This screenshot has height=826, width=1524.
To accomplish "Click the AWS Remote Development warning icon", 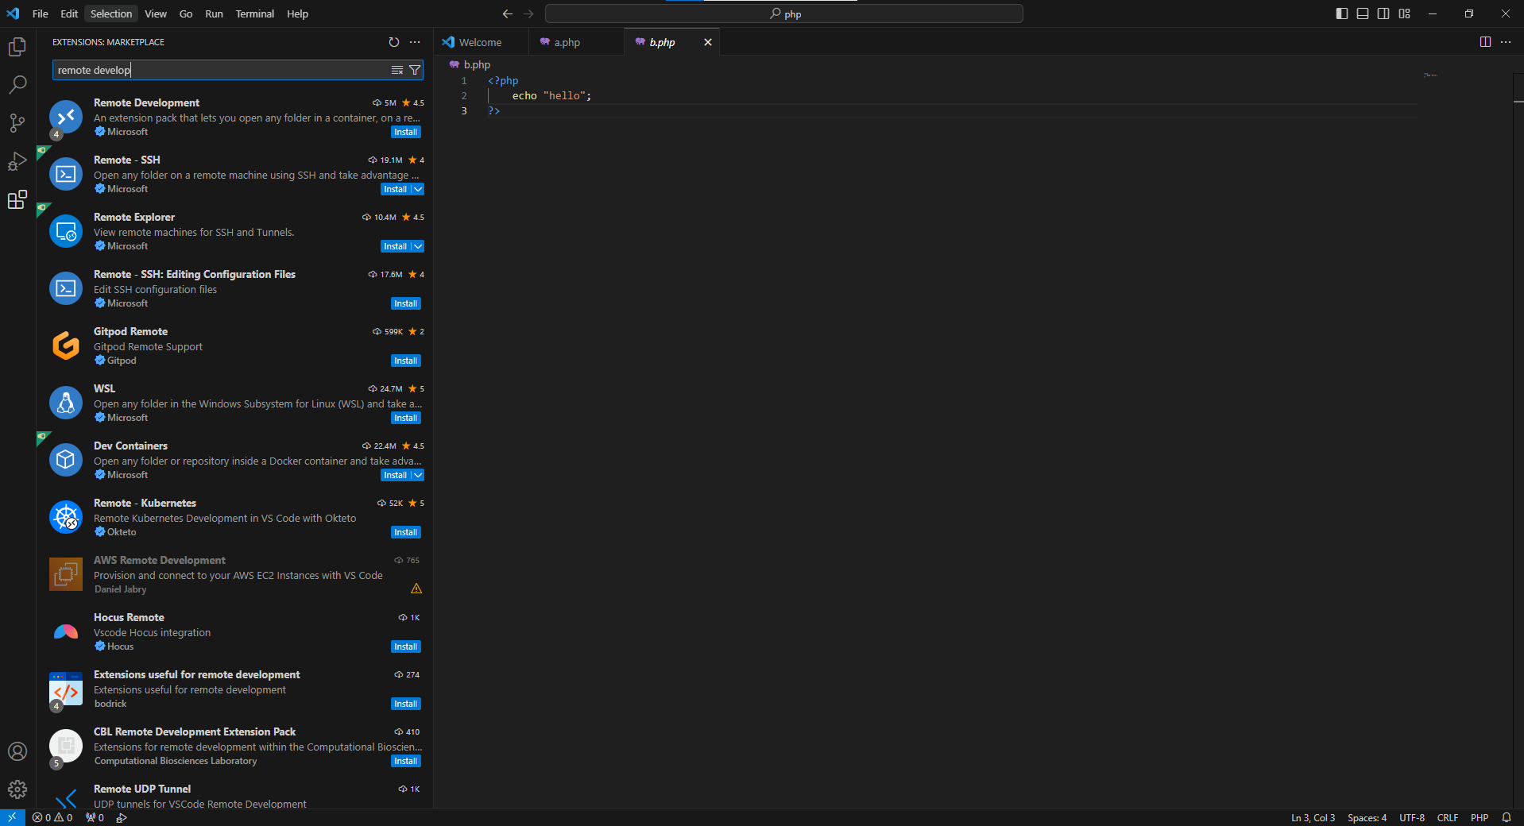I will point(416,589).
